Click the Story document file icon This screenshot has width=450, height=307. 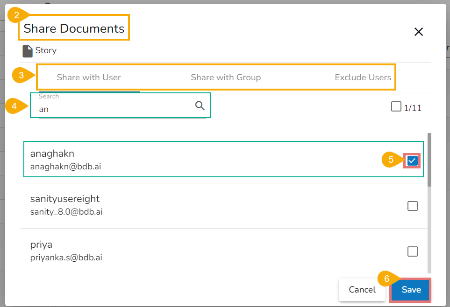coord(28,51)
